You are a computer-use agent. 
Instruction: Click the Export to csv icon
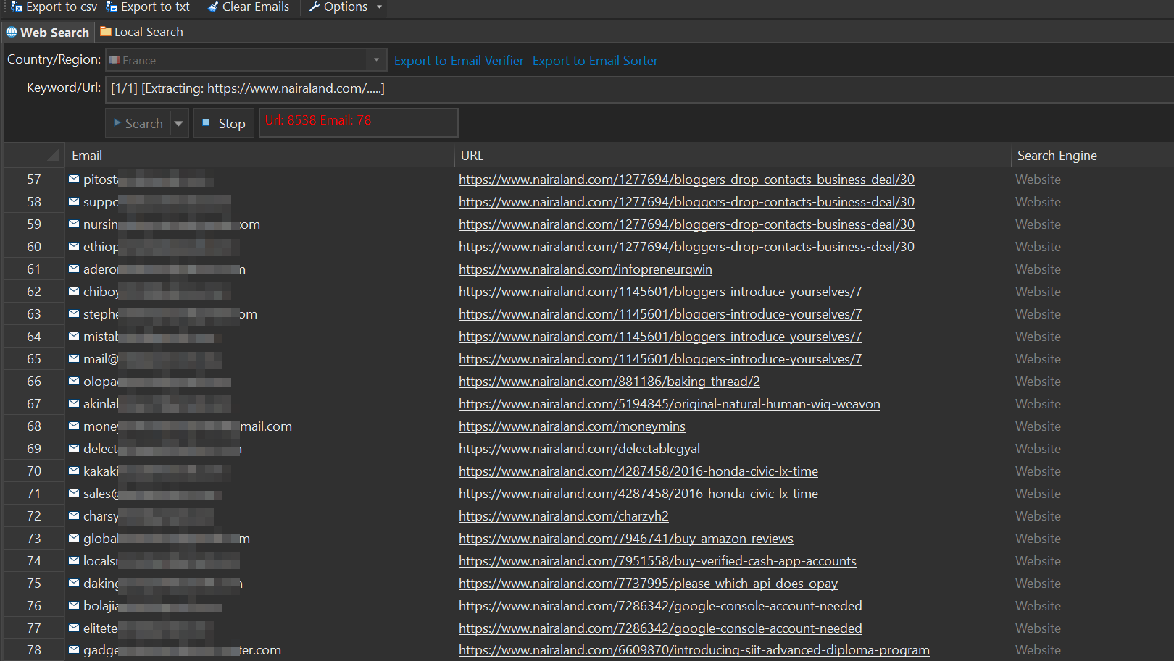17,7
